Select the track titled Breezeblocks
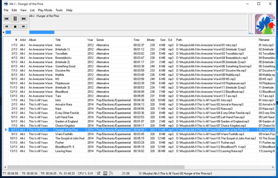 (x=63, y=58)
